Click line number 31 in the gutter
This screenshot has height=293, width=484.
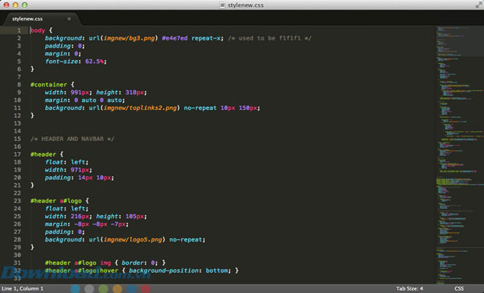17,263
